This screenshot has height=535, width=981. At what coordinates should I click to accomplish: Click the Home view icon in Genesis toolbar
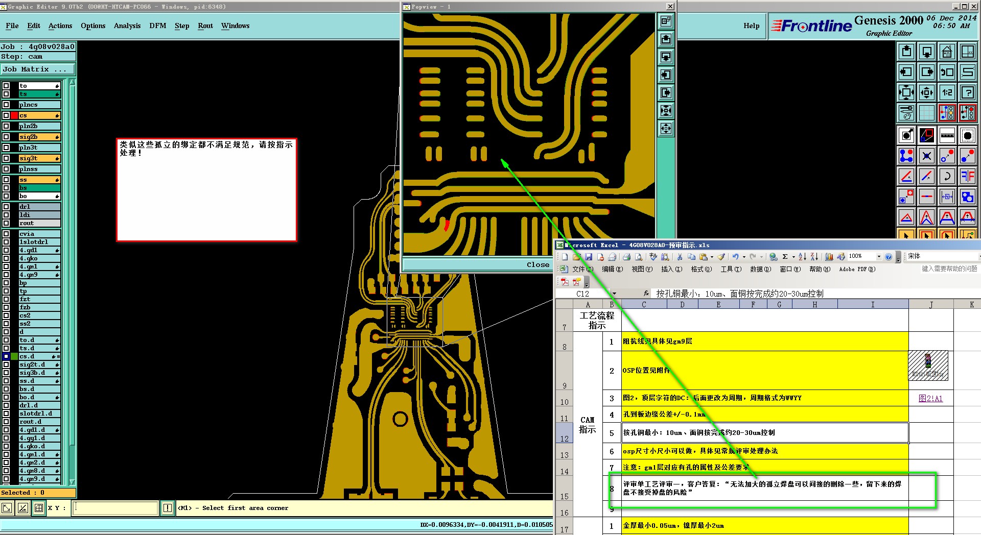(x=947, y=52)
